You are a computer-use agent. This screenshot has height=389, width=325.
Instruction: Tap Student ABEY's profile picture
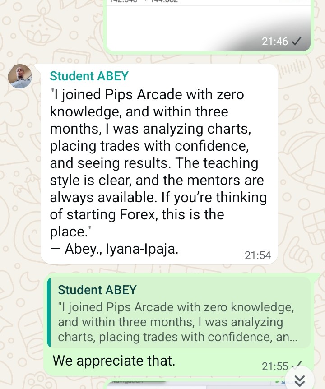pyautogui.click(x=20, y=76)
